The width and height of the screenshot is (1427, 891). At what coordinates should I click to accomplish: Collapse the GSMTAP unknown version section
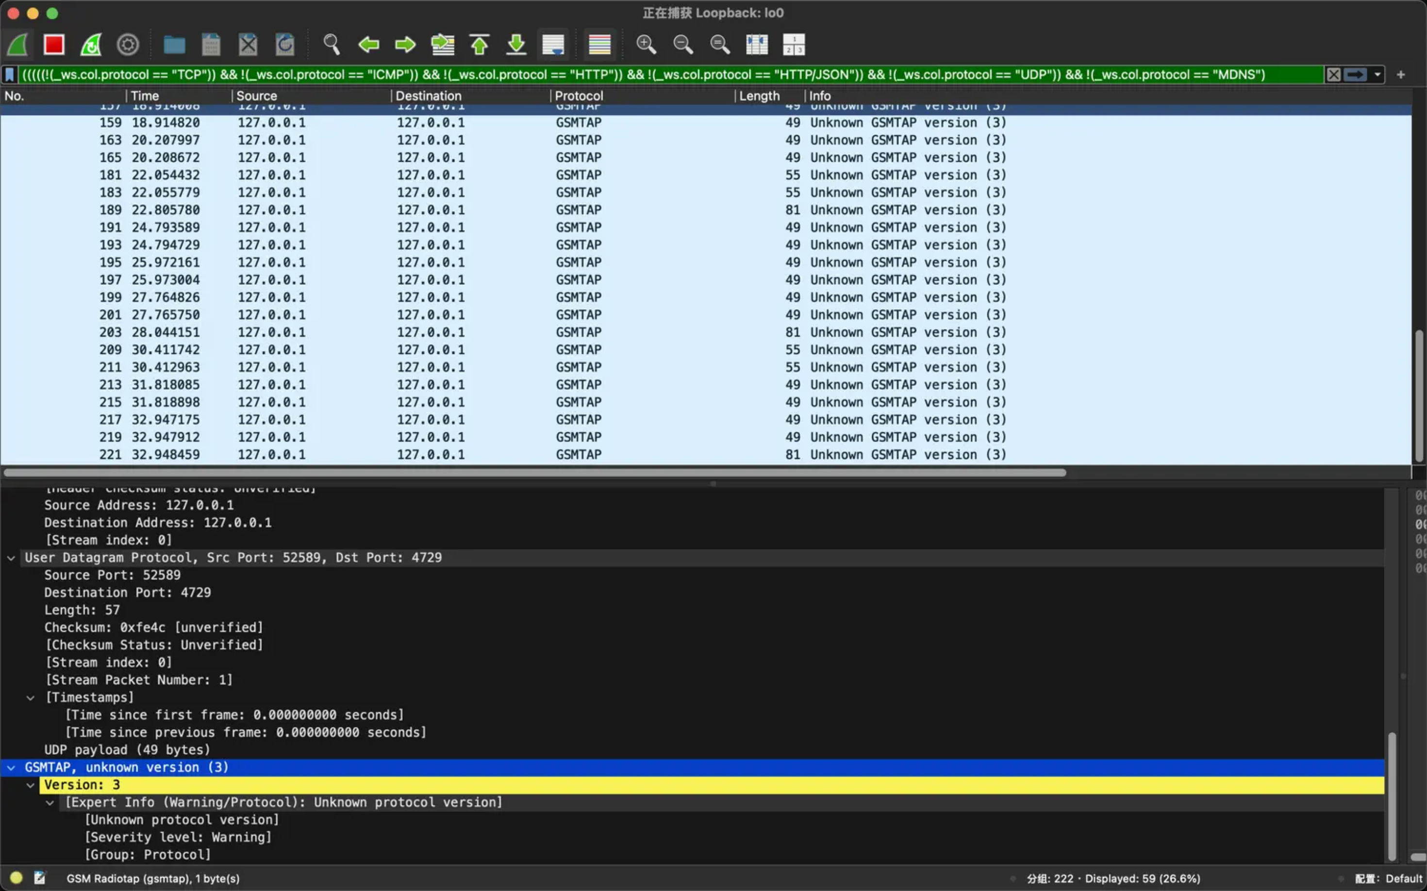[x=11, y=768]
